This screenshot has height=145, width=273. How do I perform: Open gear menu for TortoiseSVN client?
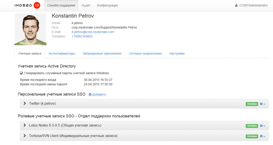(x=262, y=136)
